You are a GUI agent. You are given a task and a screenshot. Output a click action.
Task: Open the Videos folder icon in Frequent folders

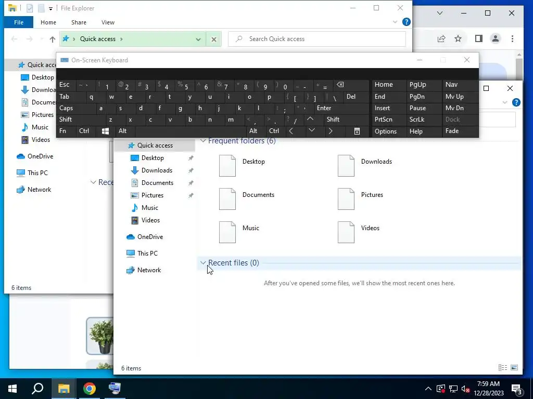[346, 232]
